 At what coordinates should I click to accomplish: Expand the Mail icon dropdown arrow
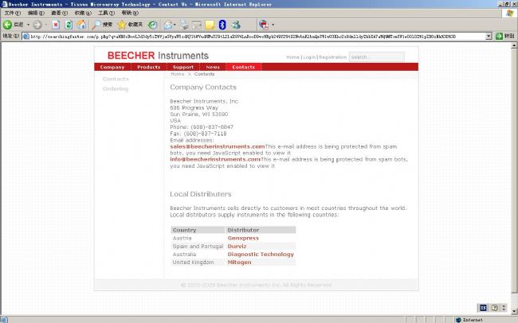click(x=177, y=25)
